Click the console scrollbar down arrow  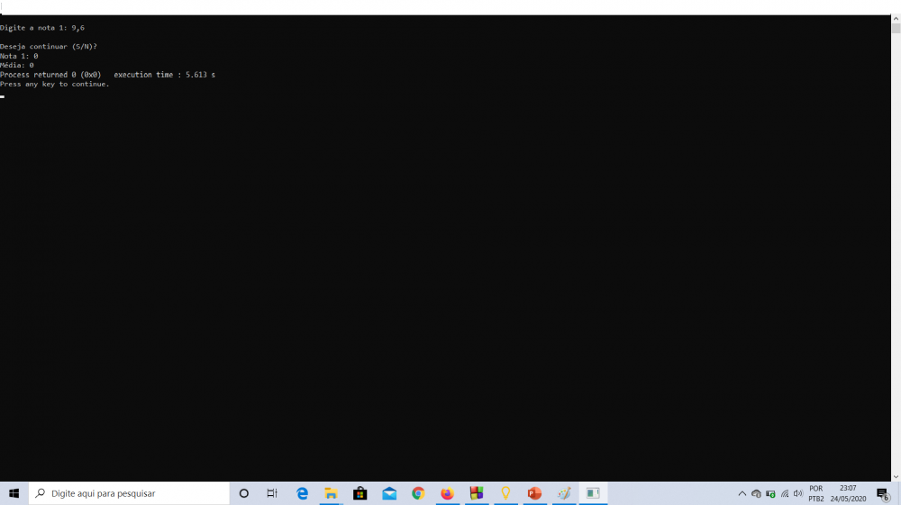(896, 477)
